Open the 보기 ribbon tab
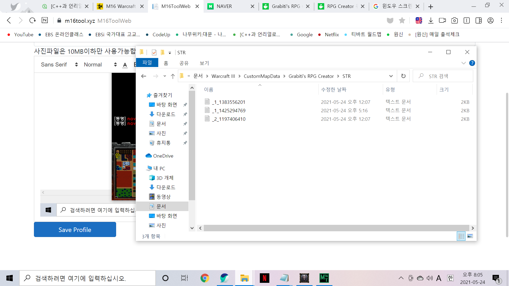 204,63
